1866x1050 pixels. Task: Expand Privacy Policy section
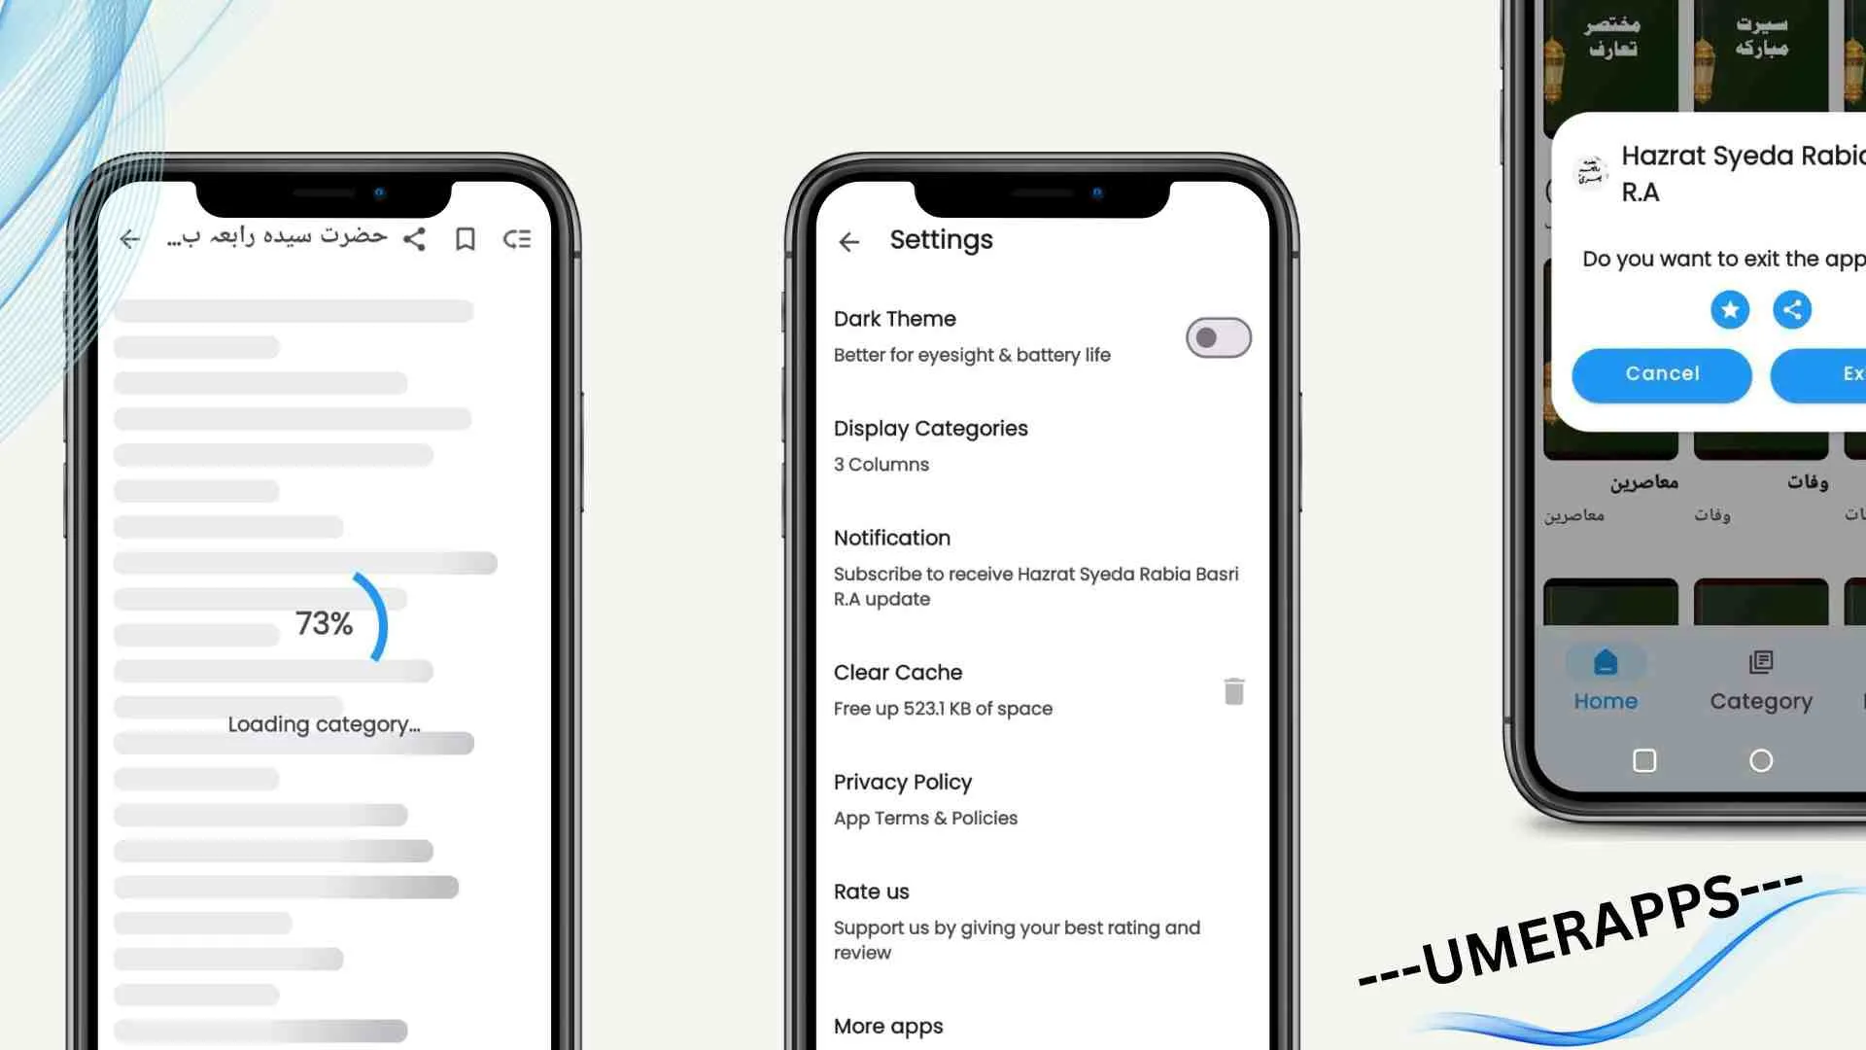pyautogui.click(x=901, y=781)
